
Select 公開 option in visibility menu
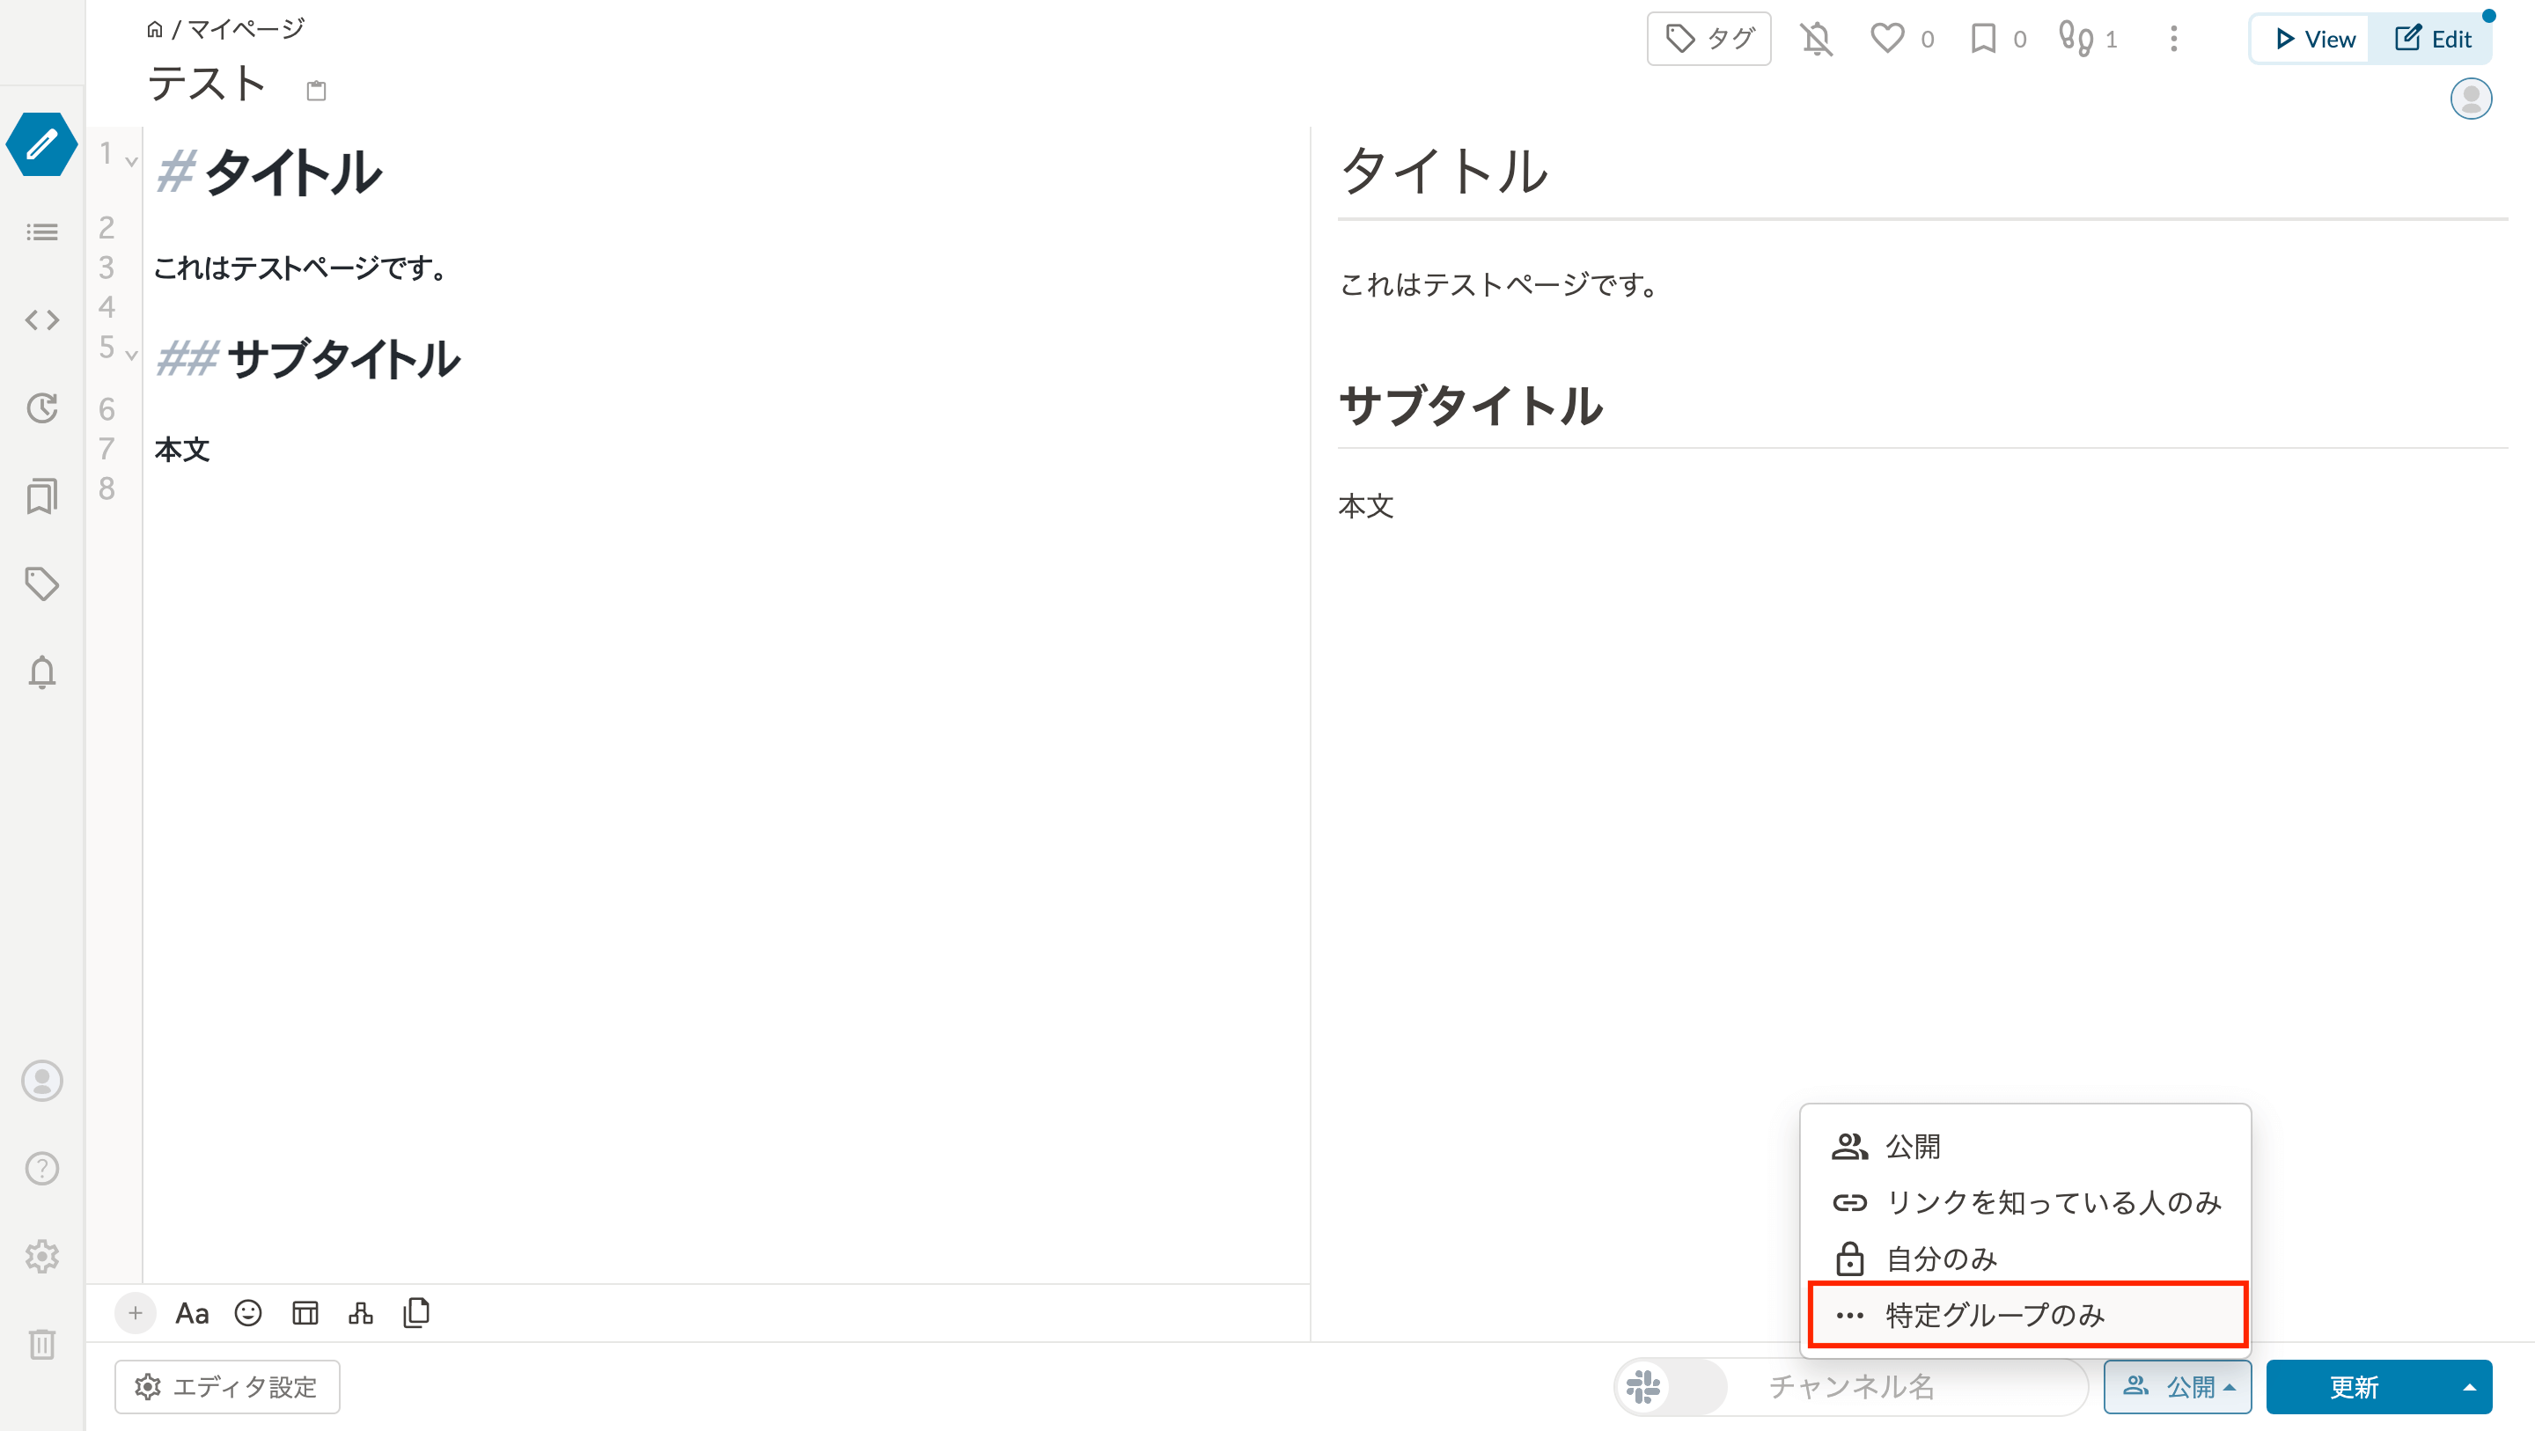(2025, 1147)
